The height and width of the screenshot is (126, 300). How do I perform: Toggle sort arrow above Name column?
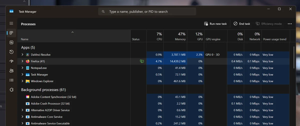[72, 32]
